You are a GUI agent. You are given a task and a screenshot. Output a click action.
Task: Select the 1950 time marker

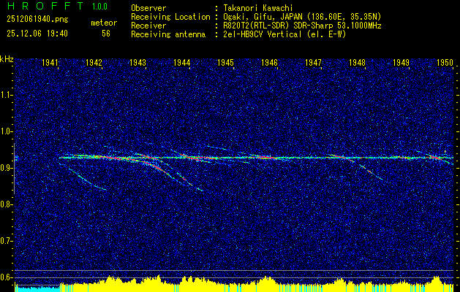[444, 64]
